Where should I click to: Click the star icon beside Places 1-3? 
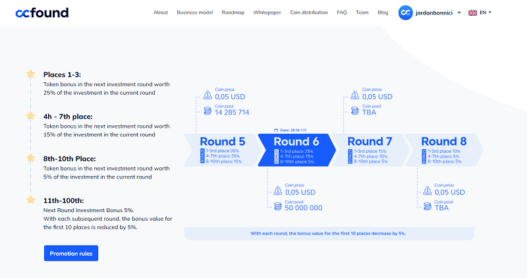(30, 74)
